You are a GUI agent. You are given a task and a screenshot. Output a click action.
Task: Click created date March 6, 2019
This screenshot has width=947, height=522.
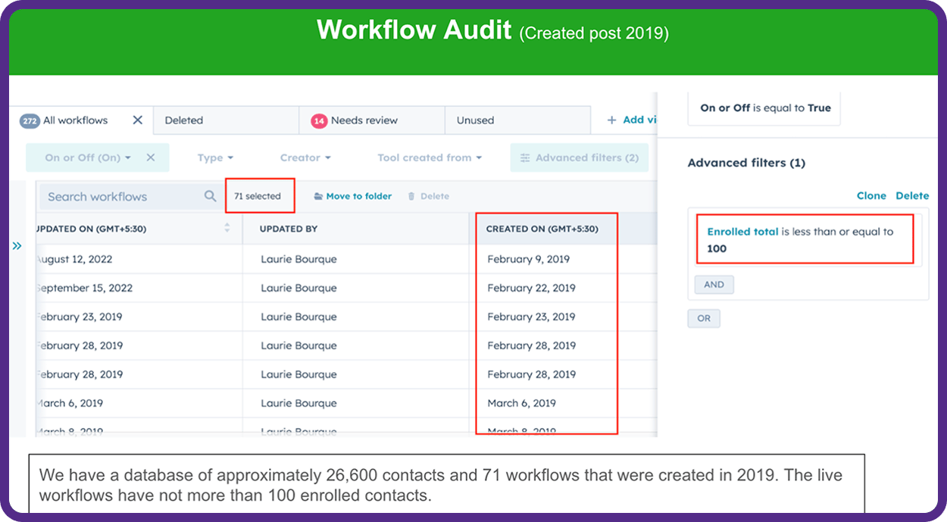521,403
